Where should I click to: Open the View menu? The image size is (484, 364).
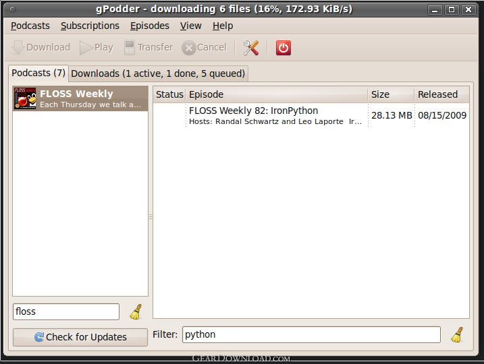coord(190,26)
